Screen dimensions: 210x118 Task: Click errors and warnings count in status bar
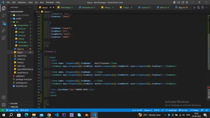[24, 110]
